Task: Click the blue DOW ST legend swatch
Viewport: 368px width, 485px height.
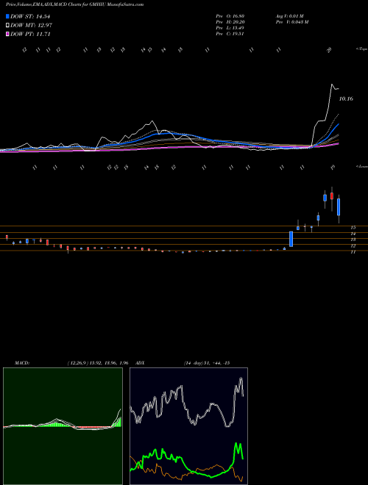Action: pyautogui.click(x=7, y=16)
